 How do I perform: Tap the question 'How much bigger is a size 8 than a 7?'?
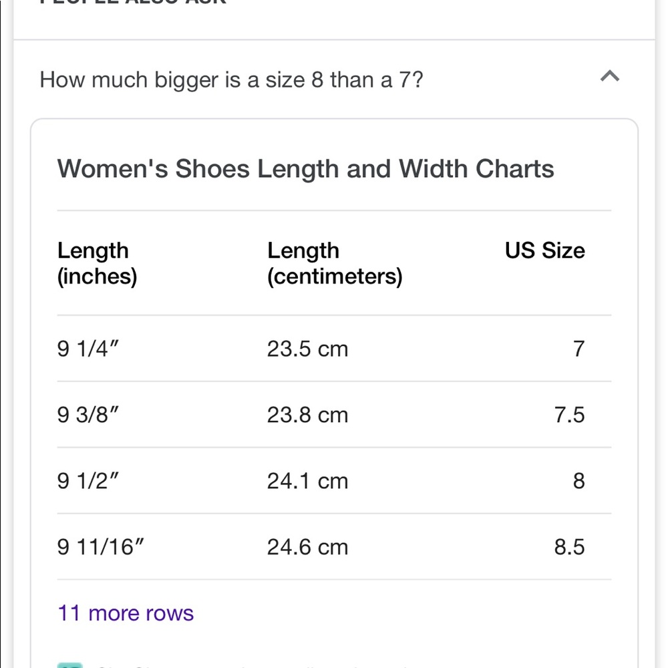231,80
